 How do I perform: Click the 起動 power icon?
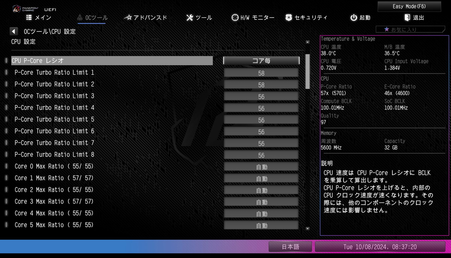354,18
